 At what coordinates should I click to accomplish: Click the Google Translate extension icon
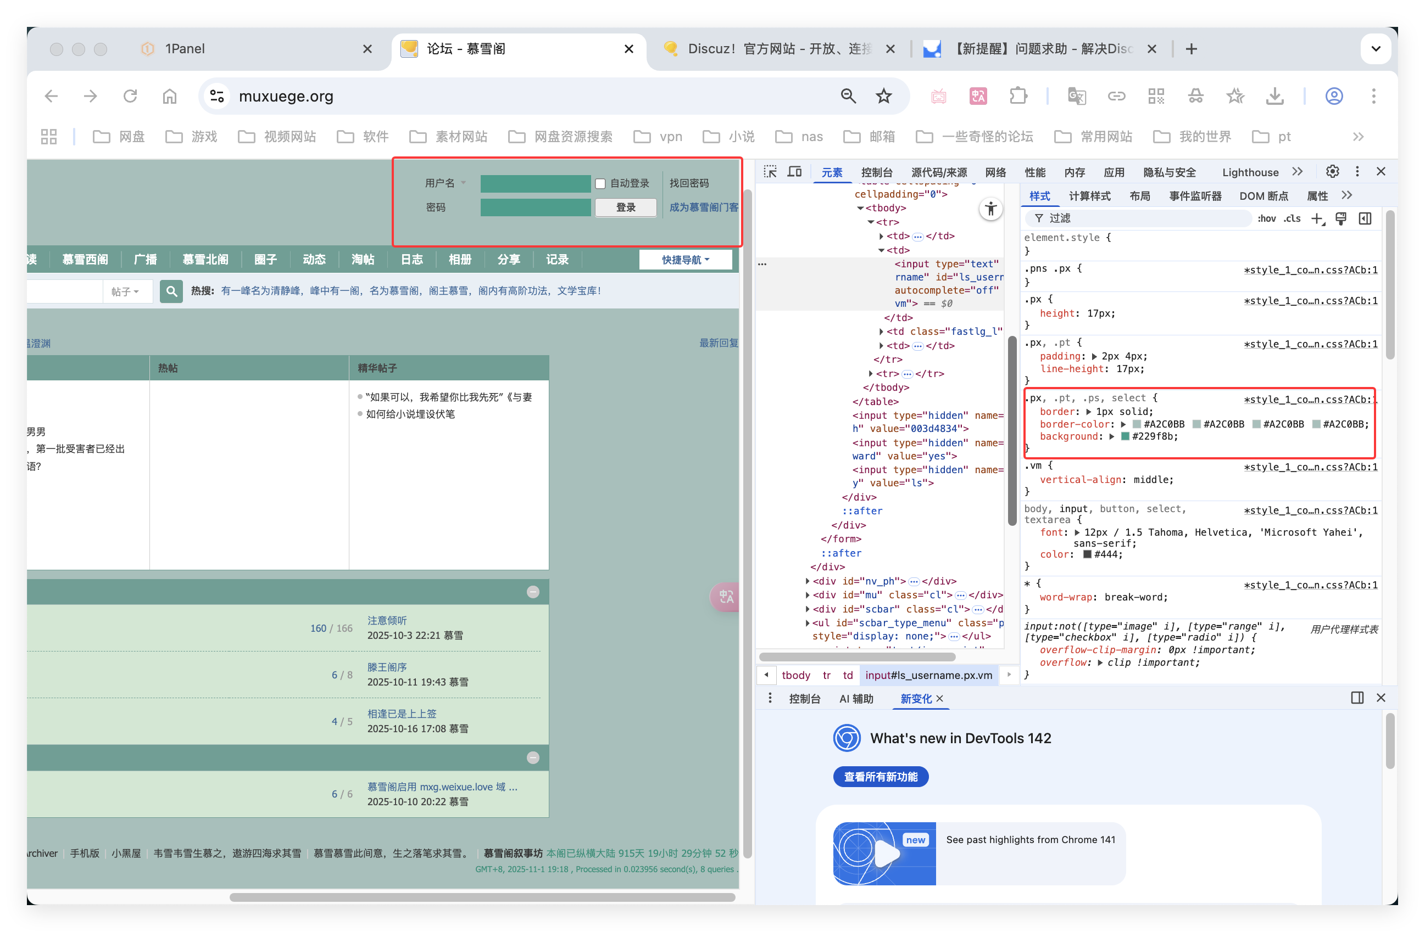pyautogui.click(x=1077, y=96)
